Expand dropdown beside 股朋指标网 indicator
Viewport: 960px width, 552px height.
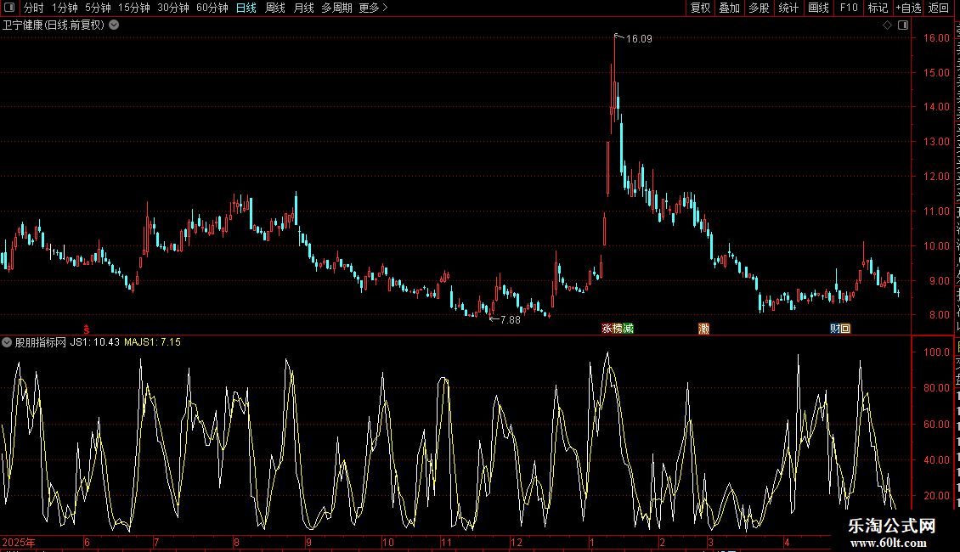(7, 342)
